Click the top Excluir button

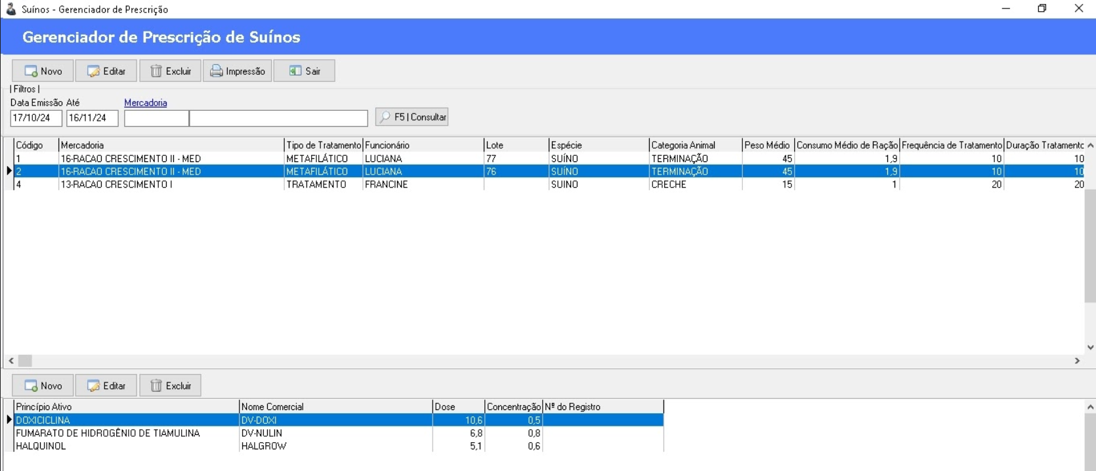pos(171,71)
